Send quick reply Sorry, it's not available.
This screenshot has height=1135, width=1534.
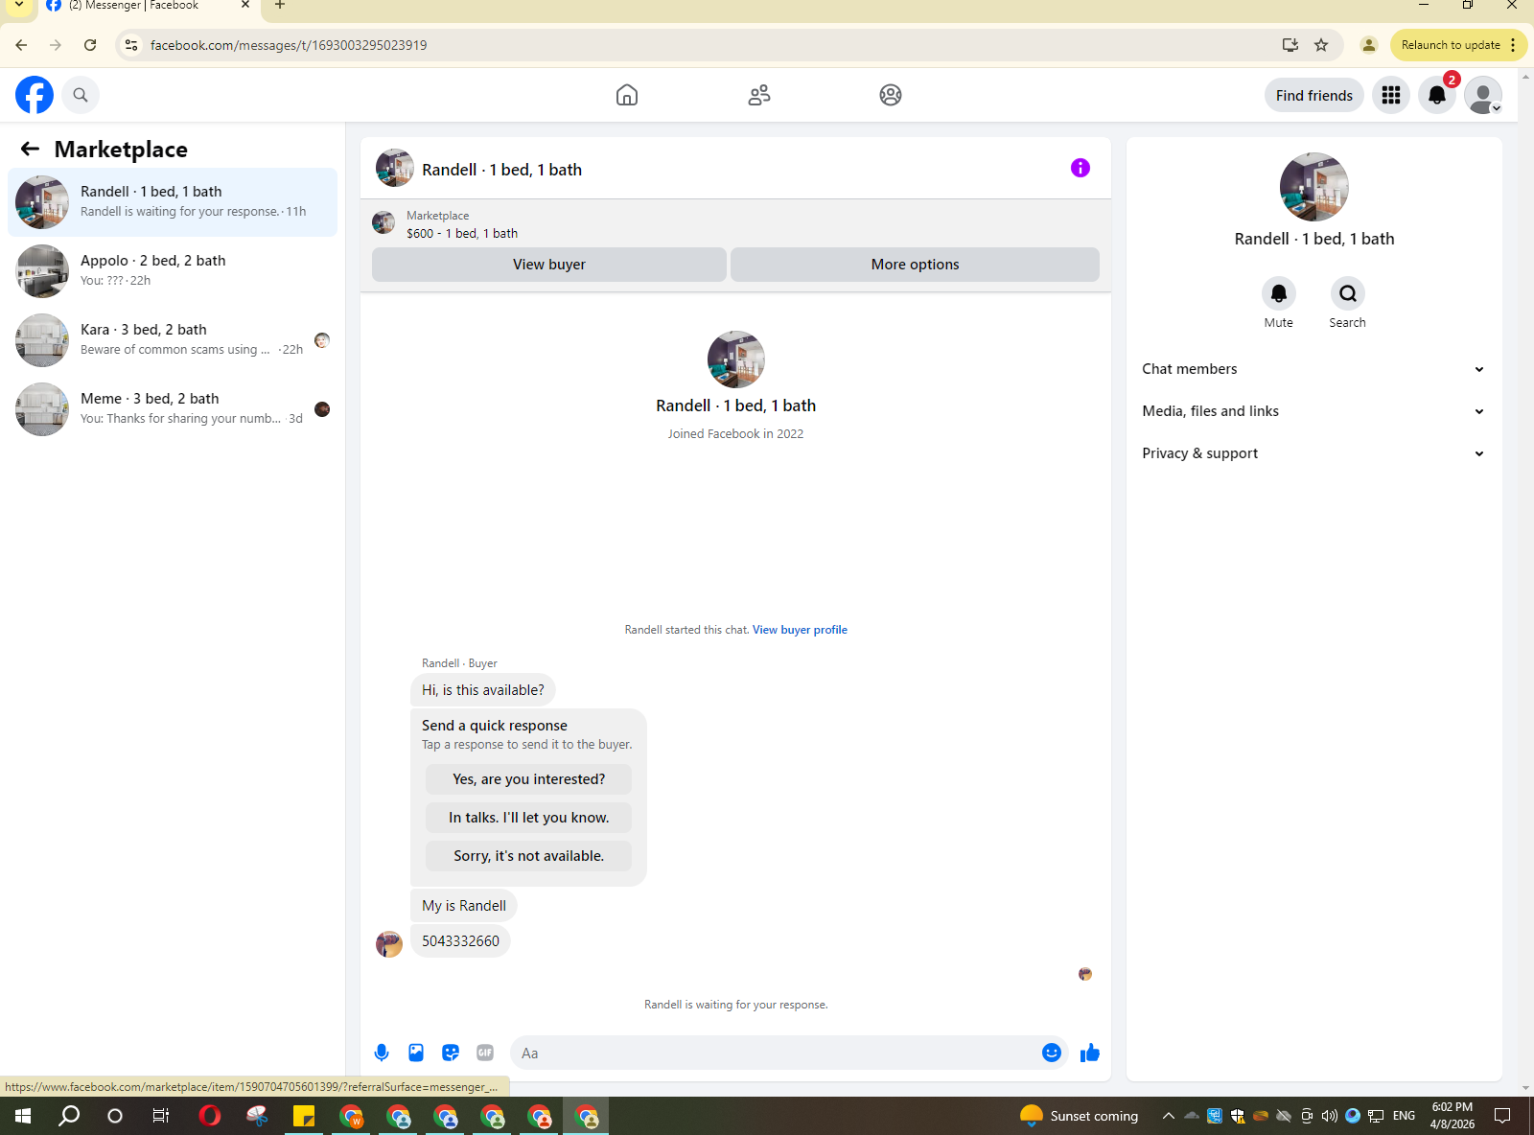pos(529,856)
